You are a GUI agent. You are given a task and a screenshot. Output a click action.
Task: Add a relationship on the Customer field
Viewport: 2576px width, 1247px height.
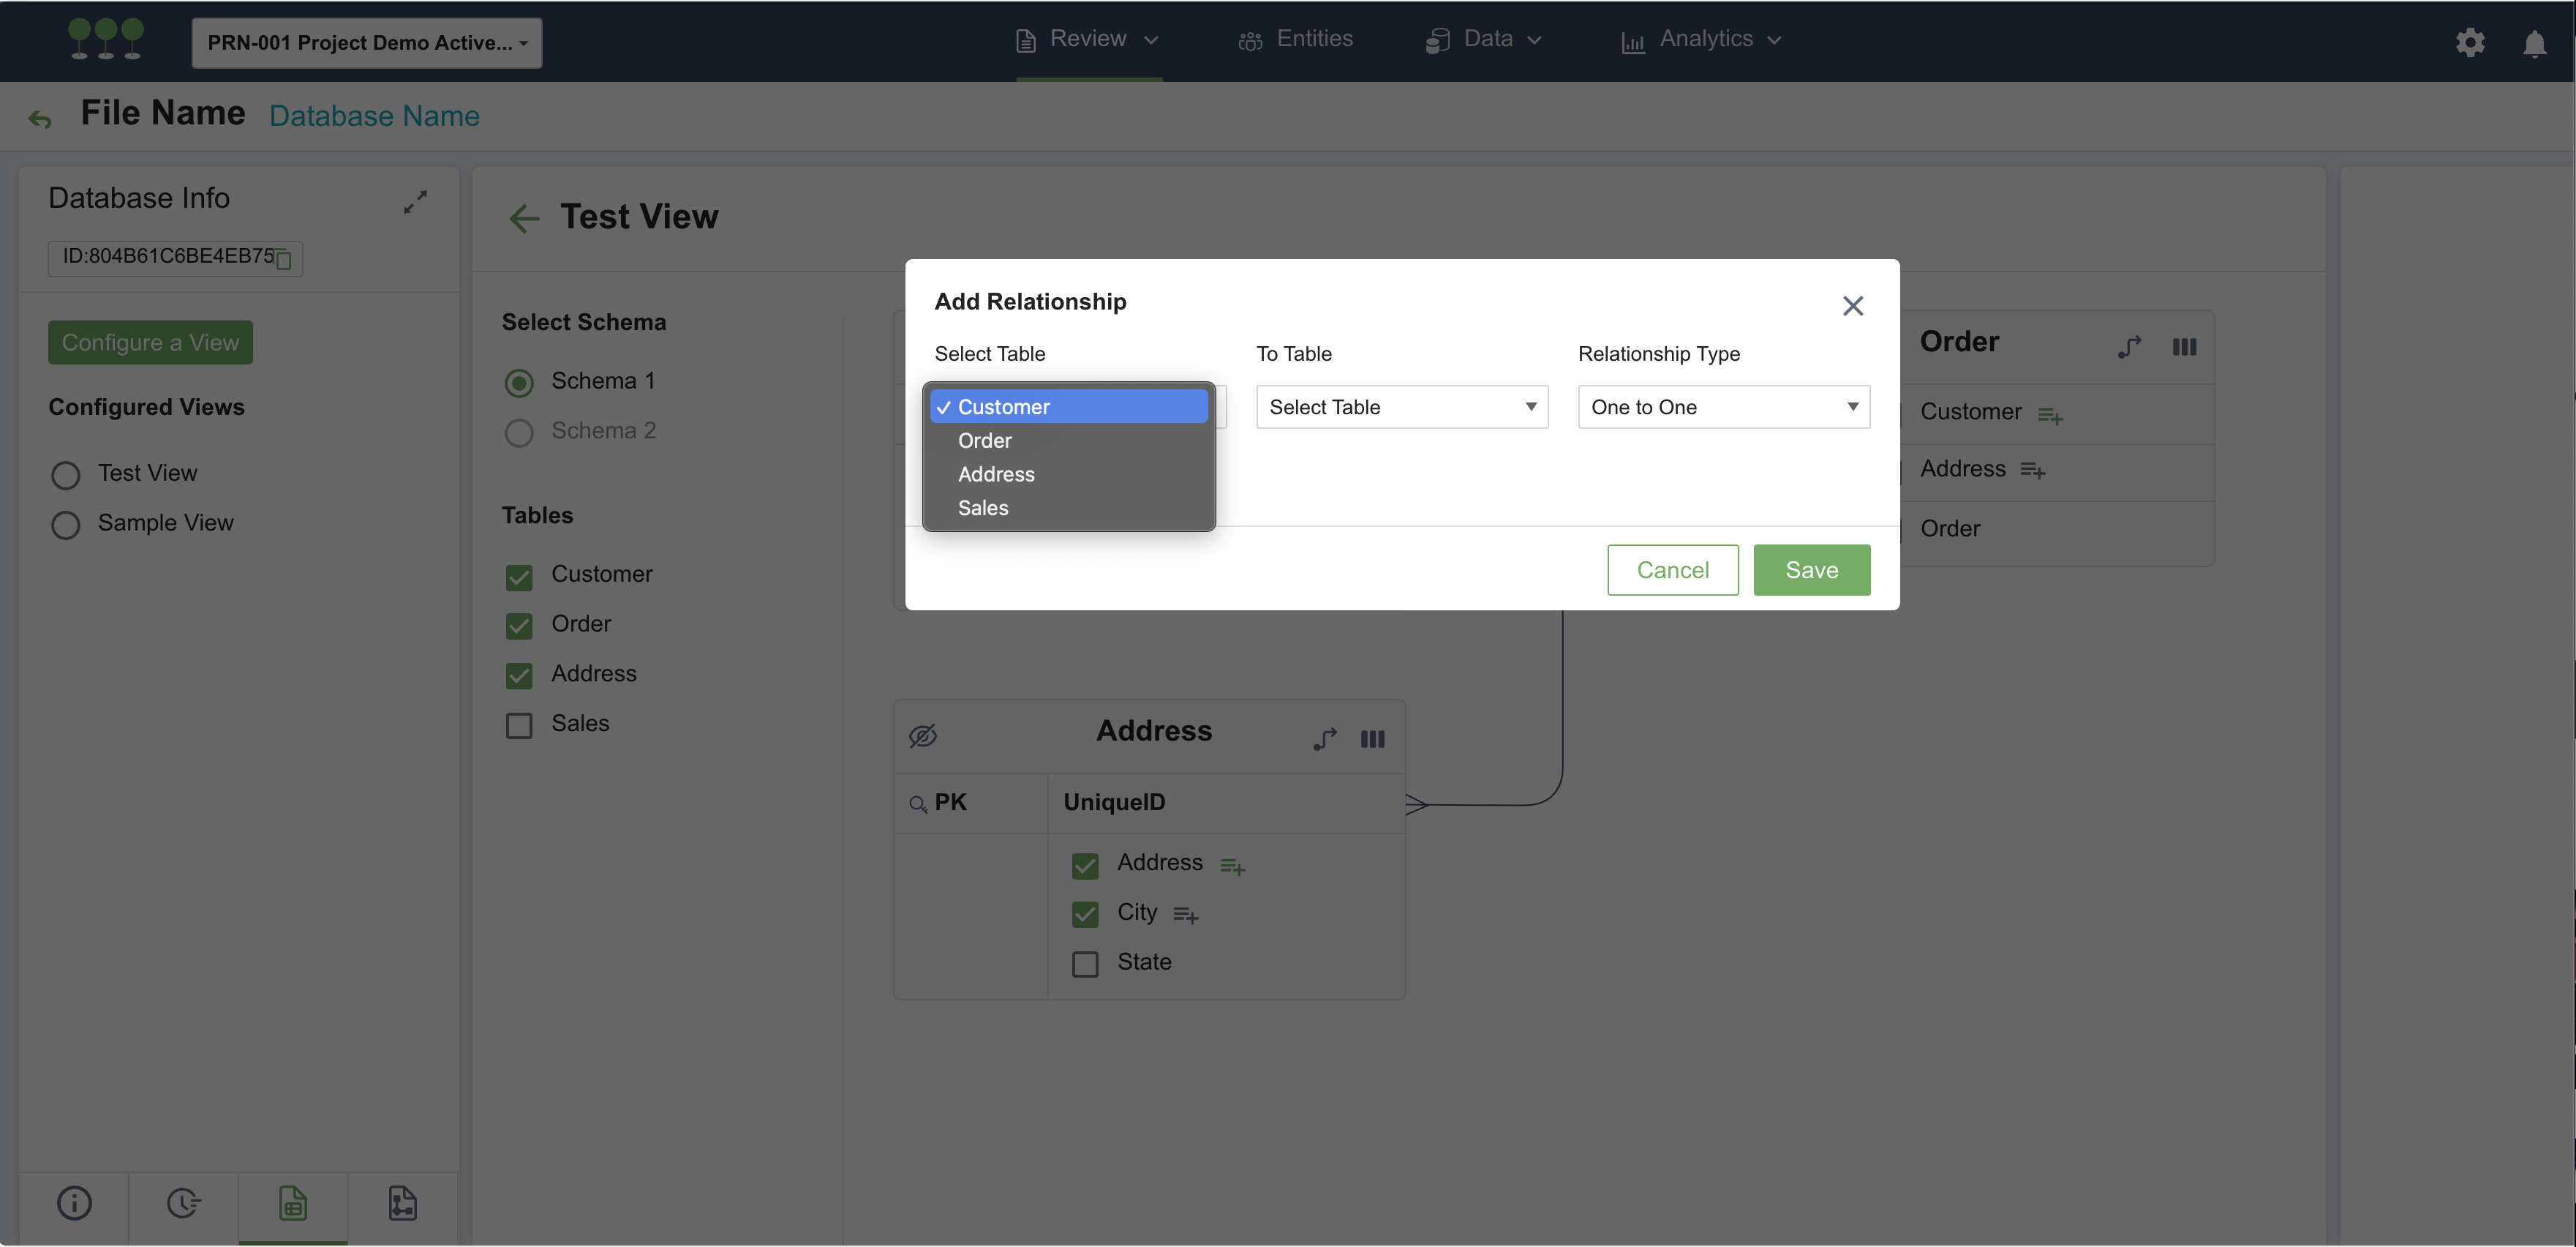(2051, 416)
